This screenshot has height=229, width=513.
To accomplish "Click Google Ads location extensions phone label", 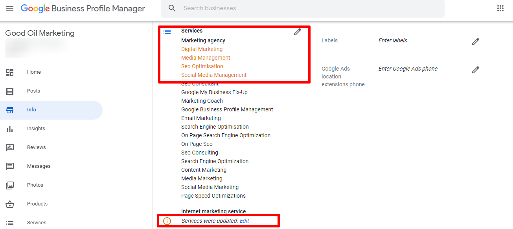I will 343,76.
